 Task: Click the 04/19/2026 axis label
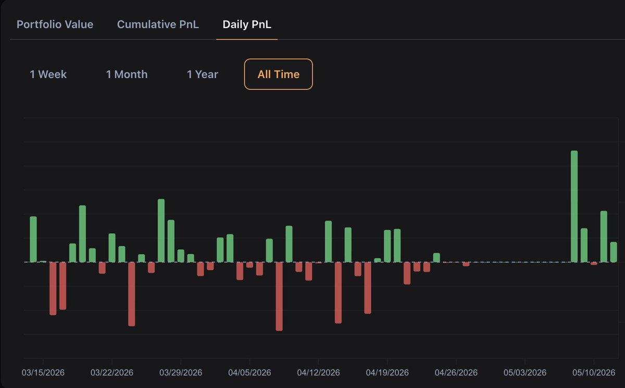pos(387,373)
